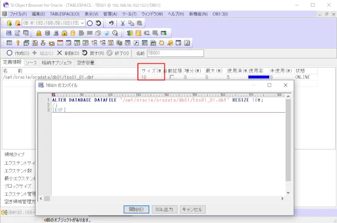Image resolution: width=337 pixels, height=223 pixels.
Task: Click the 名前 input field containing TBS01
Action: pyautogui.click(x=175, y=53)
